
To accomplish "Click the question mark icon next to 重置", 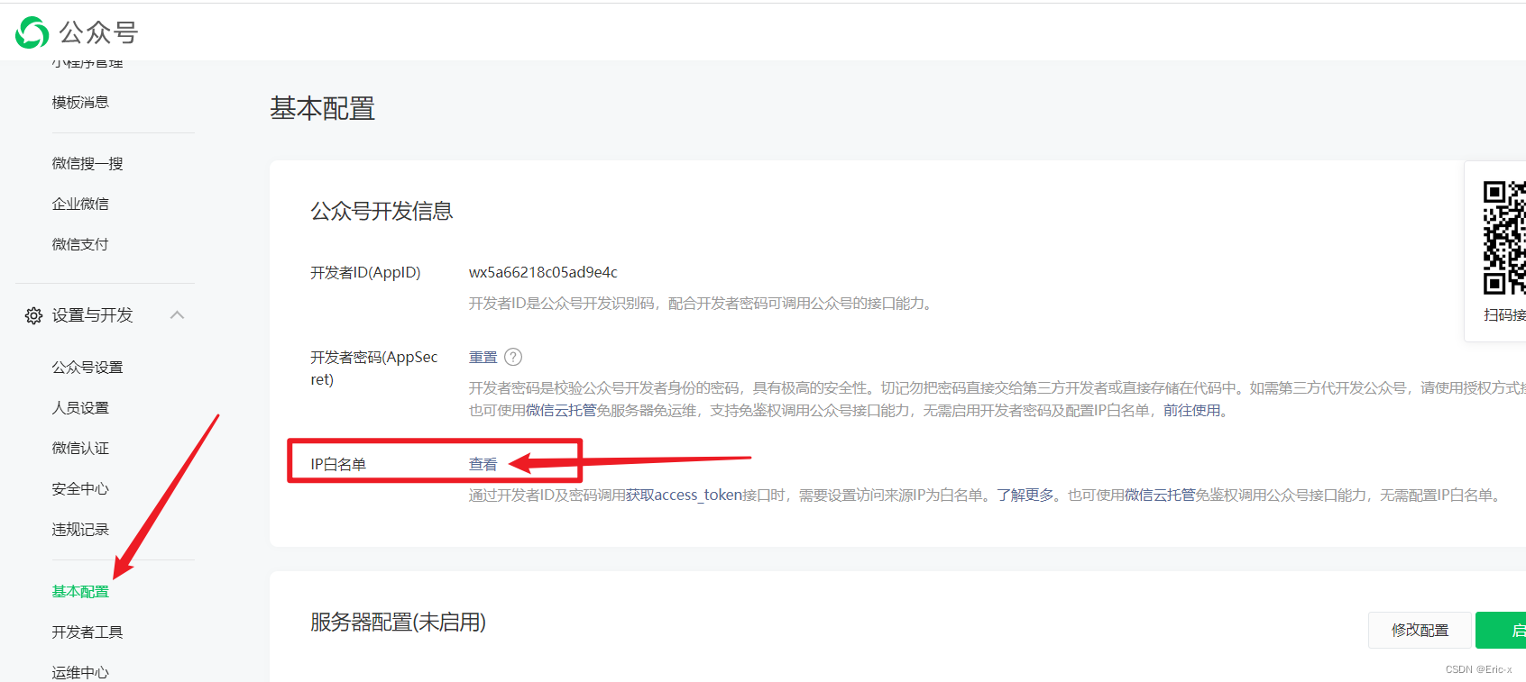I will pyautogui.click(x=513, y=357).
